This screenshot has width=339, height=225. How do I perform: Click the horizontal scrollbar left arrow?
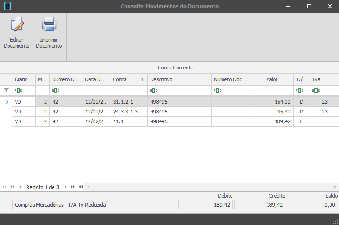88,187
